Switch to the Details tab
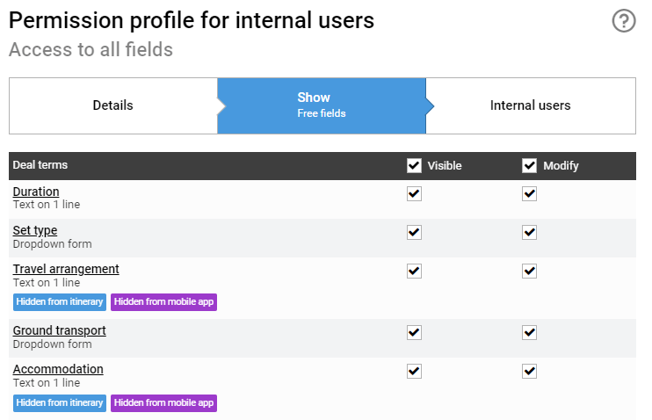652x420 pixels. tap(113, 105)
